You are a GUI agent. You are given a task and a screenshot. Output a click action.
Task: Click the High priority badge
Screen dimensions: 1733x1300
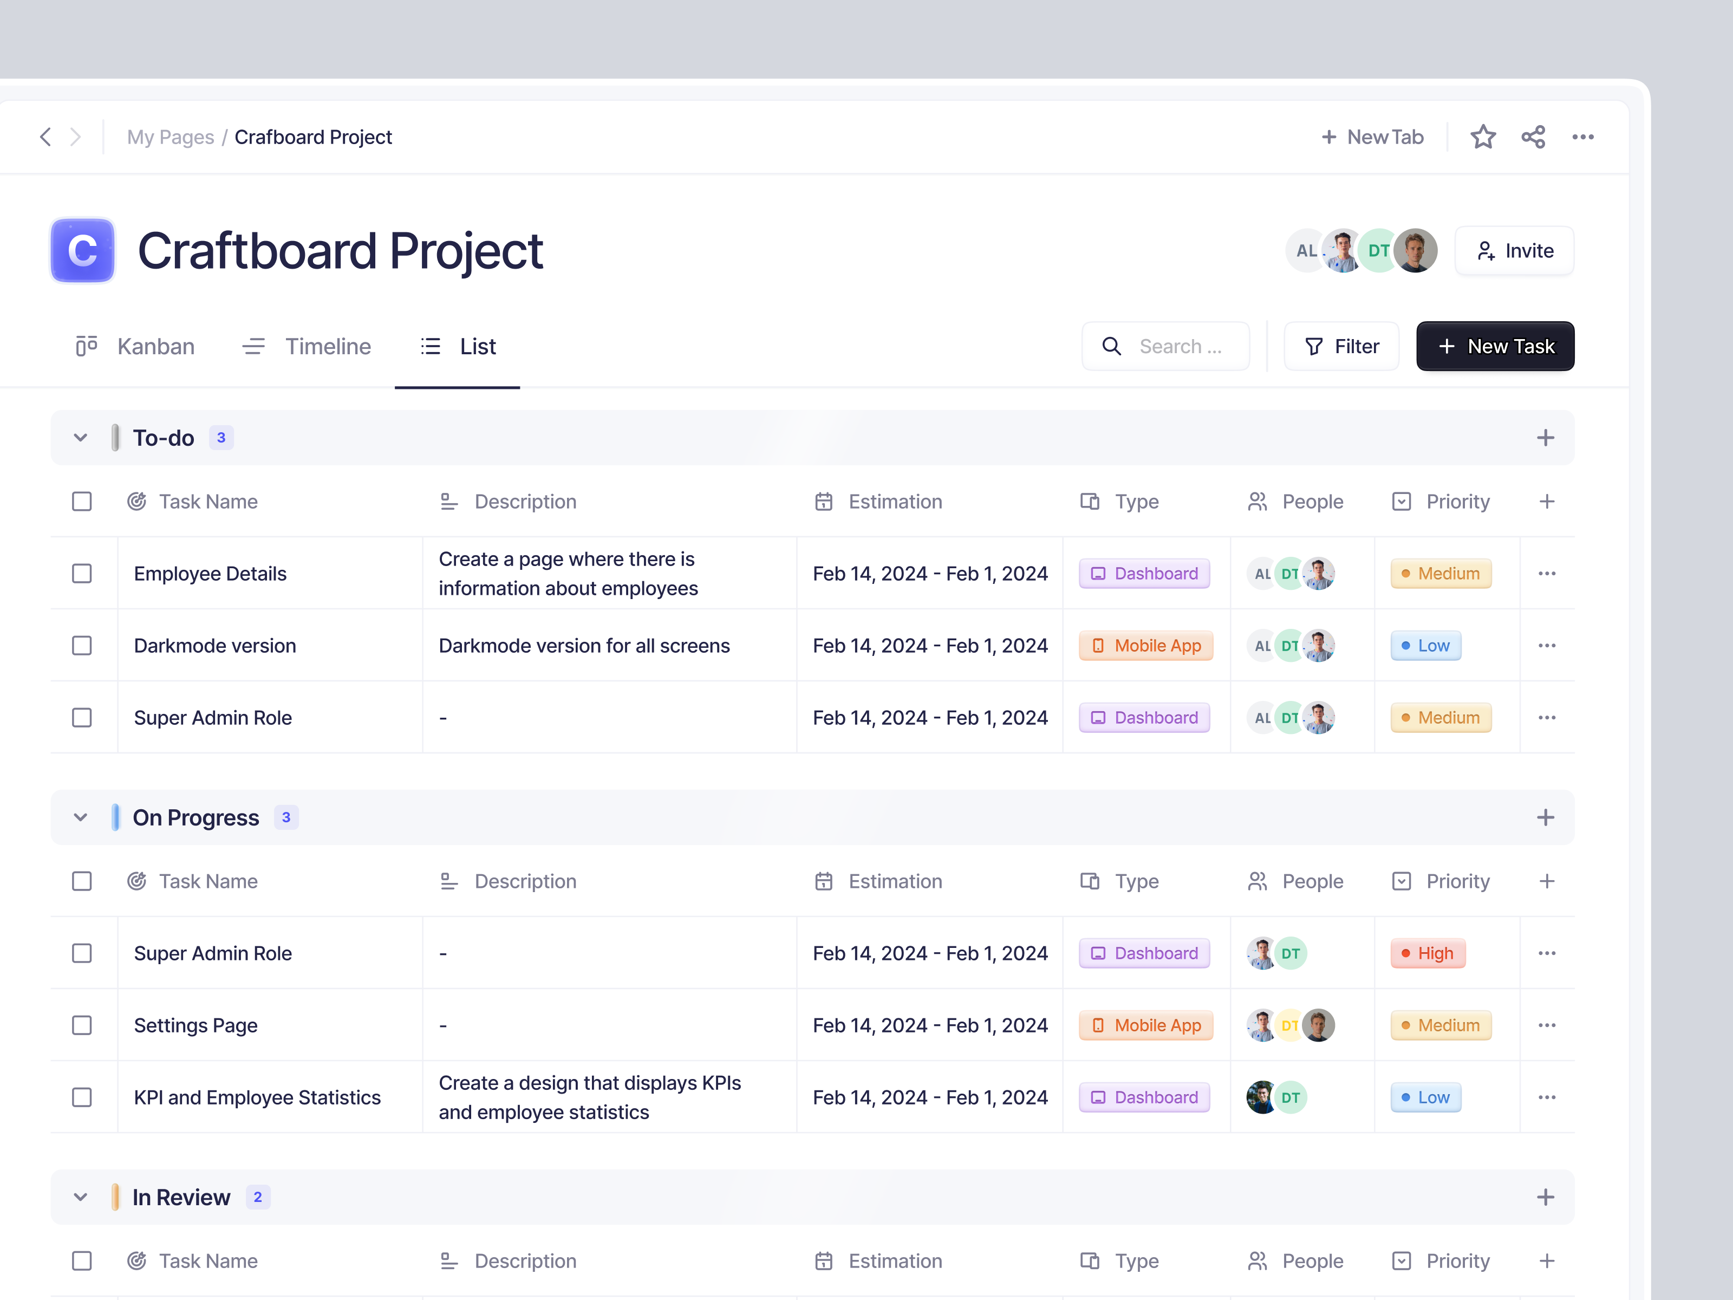tap(1428, 953)
